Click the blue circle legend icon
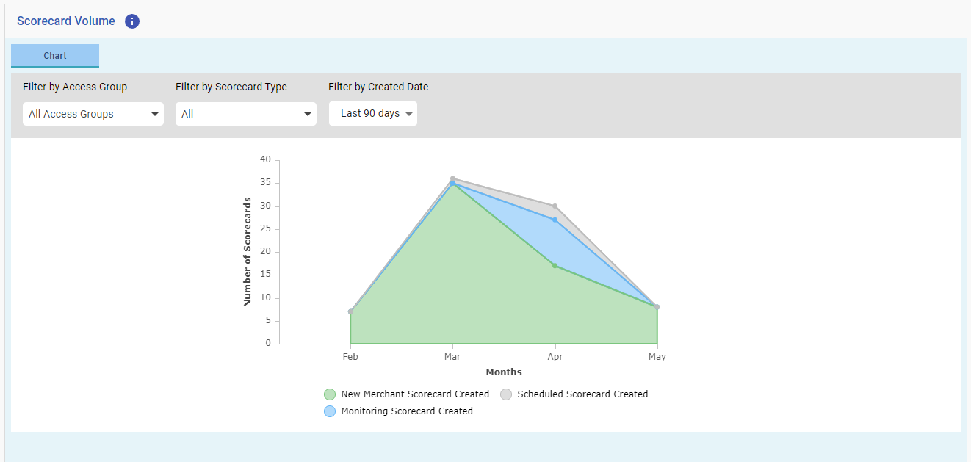The image size is (971, 462). [x=329, y=411]
